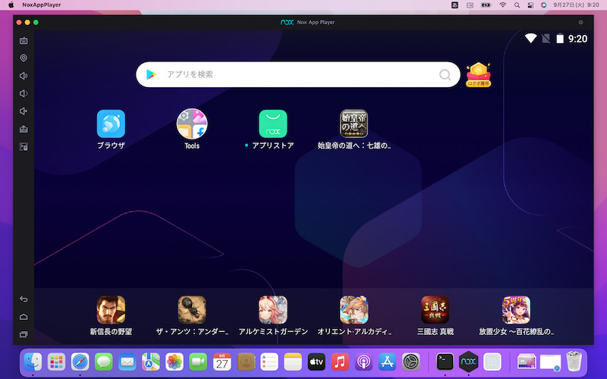This screenshot has height=379, width=607.
Task: Click the volume up sidebar icon
Action: (24, 76)
